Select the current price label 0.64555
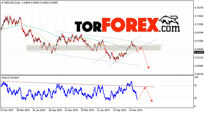 click(x=199, y=52)
